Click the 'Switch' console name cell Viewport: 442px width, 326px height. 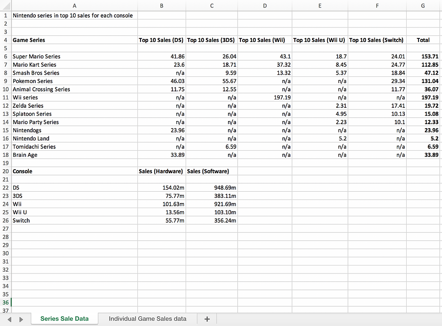[74, 220]
